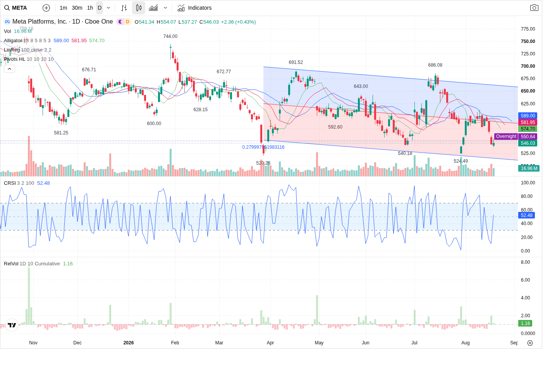Image resolution: width=550 pixels, height=368 pixels.
Task: Click the green 574.70 price axis label
Action: [x=528, y=129]
